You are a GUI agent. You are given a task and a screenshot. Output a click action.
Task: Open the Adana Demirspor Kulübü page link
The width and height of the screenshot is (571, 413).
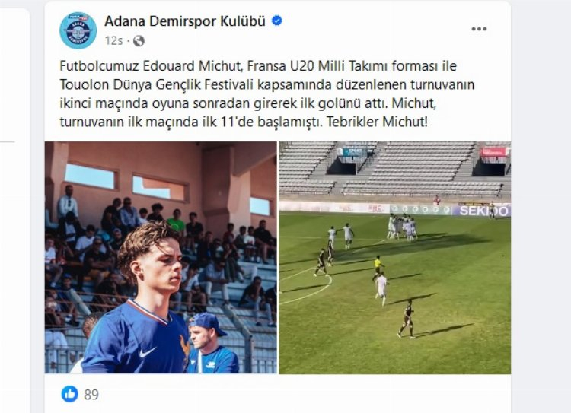click(x=185, y=21)
